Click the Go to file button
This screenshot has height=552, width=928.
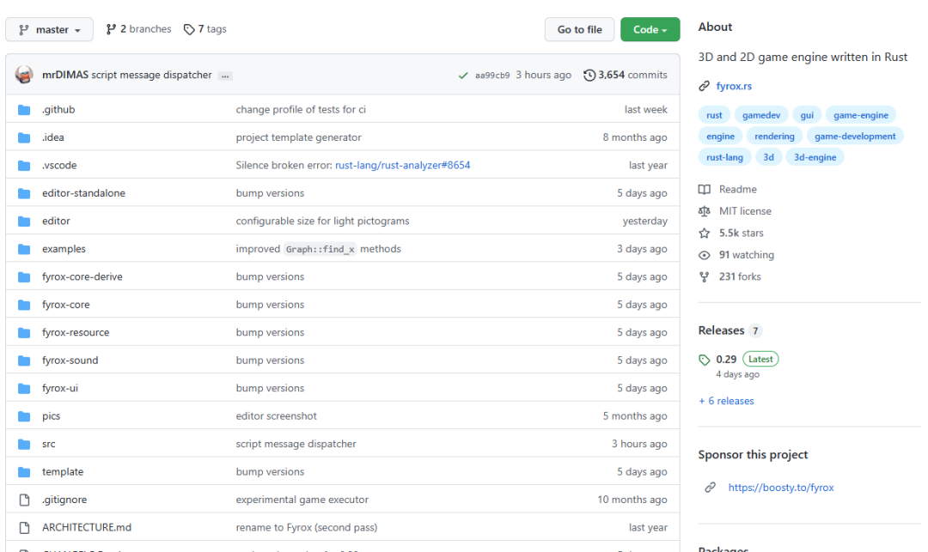pos(579,28)
